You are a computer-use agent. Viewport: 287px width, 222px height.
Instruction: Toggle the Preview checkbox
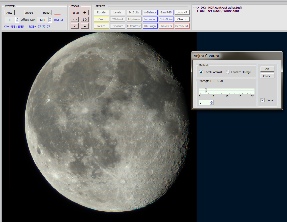tap(263, 100)
